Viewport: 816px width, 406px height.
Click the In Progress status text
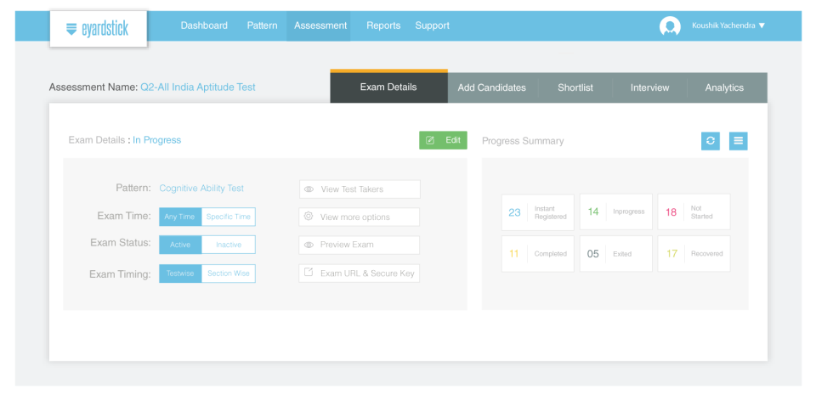pos(156,140)
